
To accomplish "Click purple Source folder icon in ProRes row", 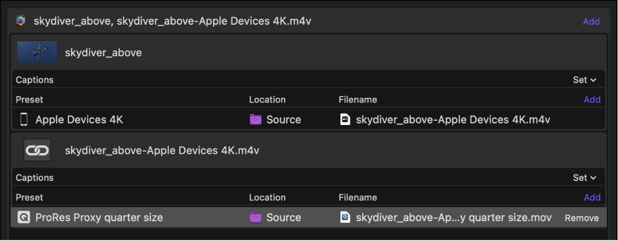I will [255, 217].
